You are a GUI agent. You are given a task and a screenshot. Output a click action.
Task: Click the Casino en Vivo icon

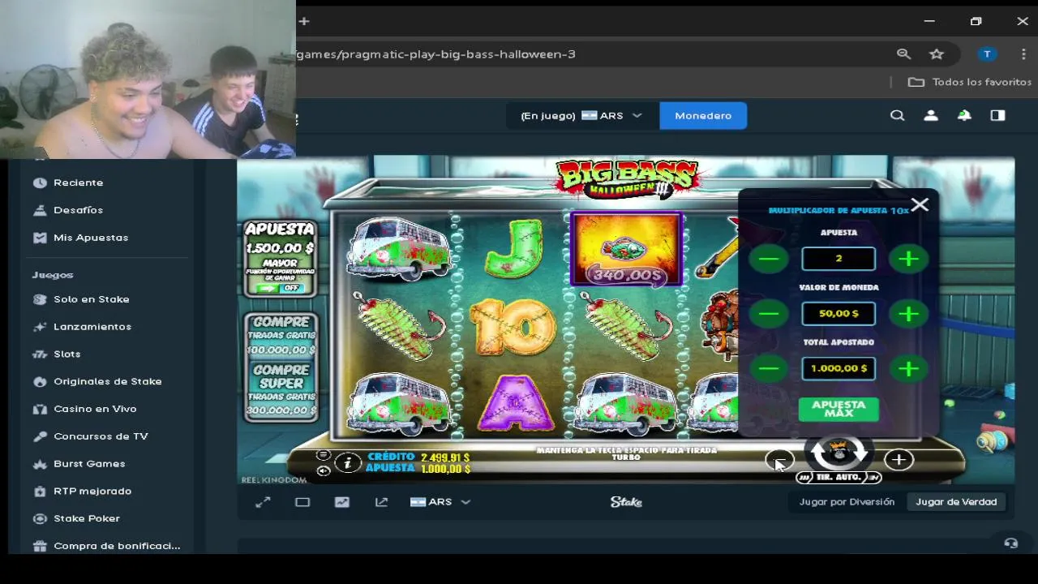(40, 409)
